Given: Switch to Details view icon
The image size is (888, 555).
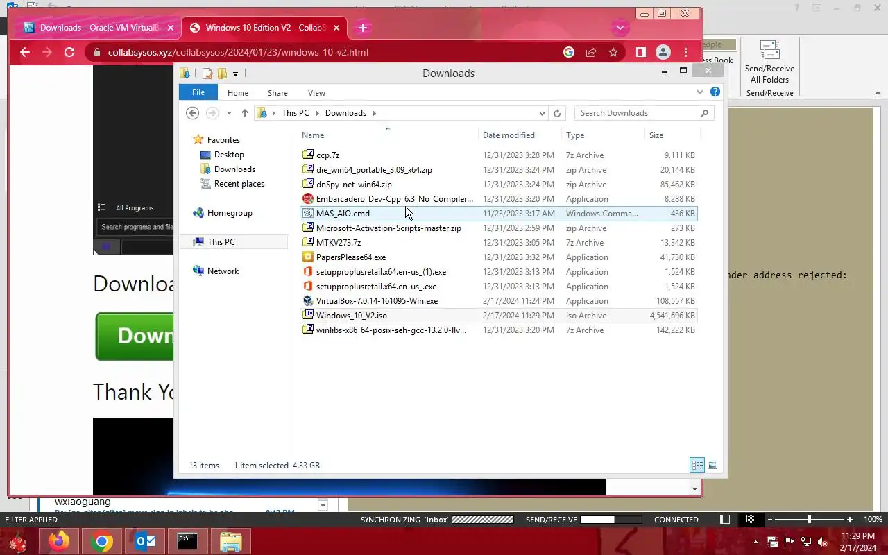Looking at the screenshot, I should [697, 466].
